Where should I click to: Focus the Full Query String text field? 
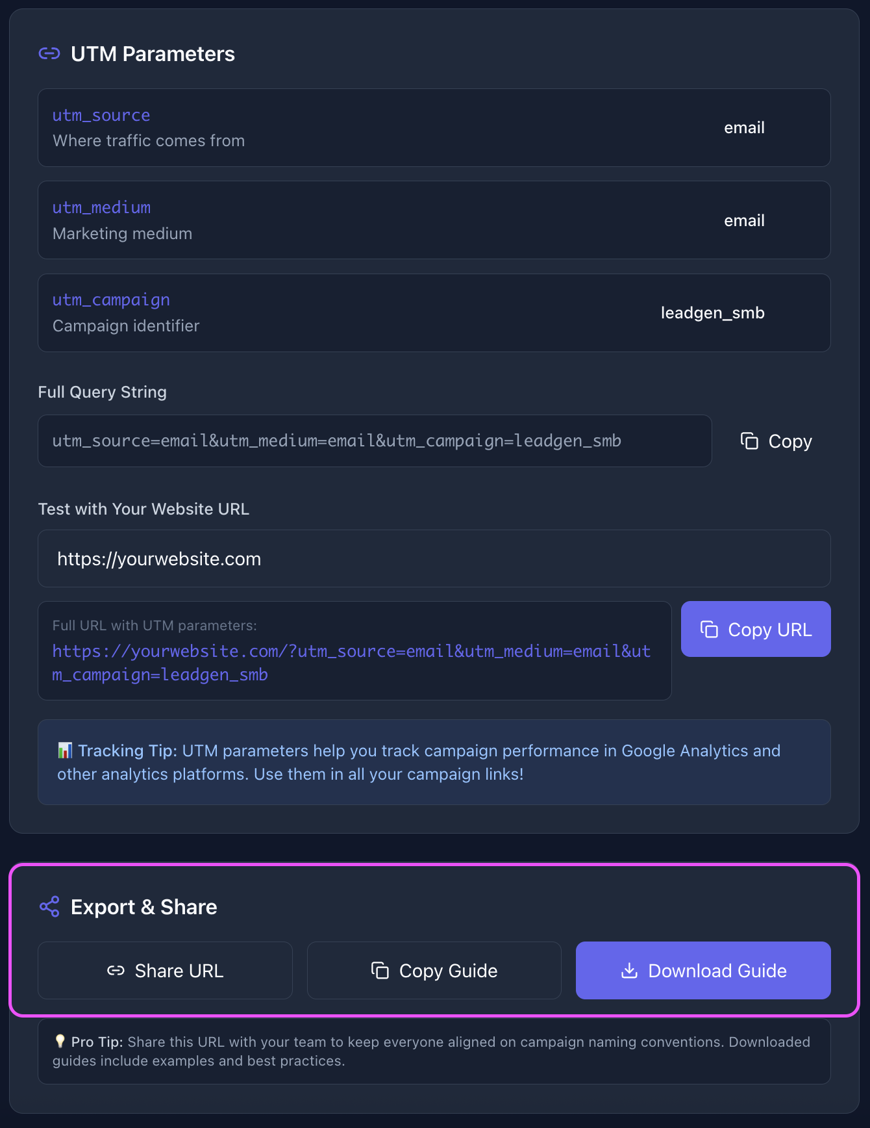click(375, 441)
